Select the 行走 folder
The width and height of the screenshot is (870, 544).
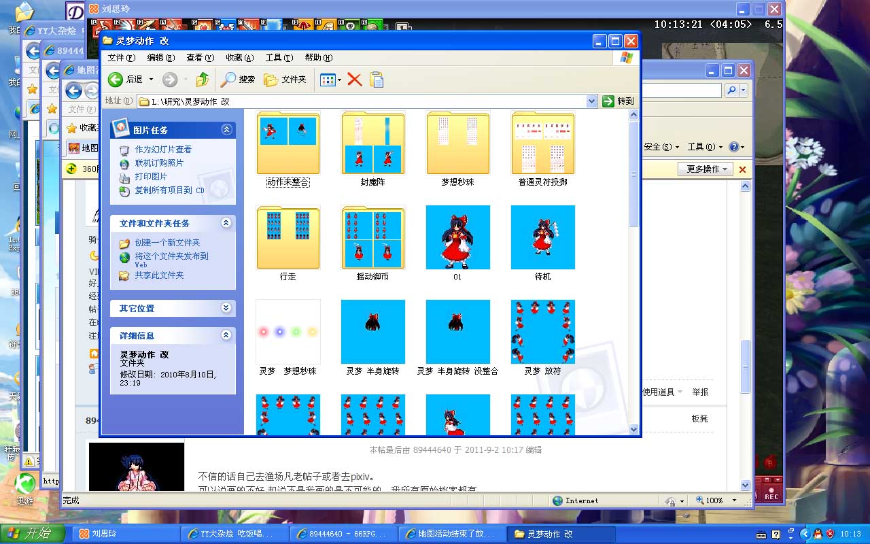[288, 243]
